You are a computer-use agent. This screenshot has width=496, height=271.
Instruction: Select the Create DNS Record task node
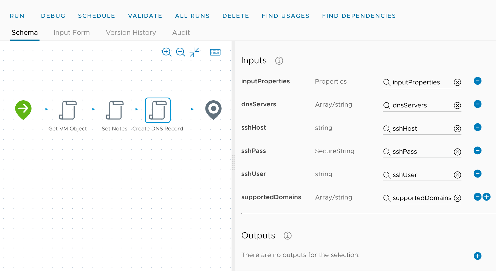click(x=158, y=110)
